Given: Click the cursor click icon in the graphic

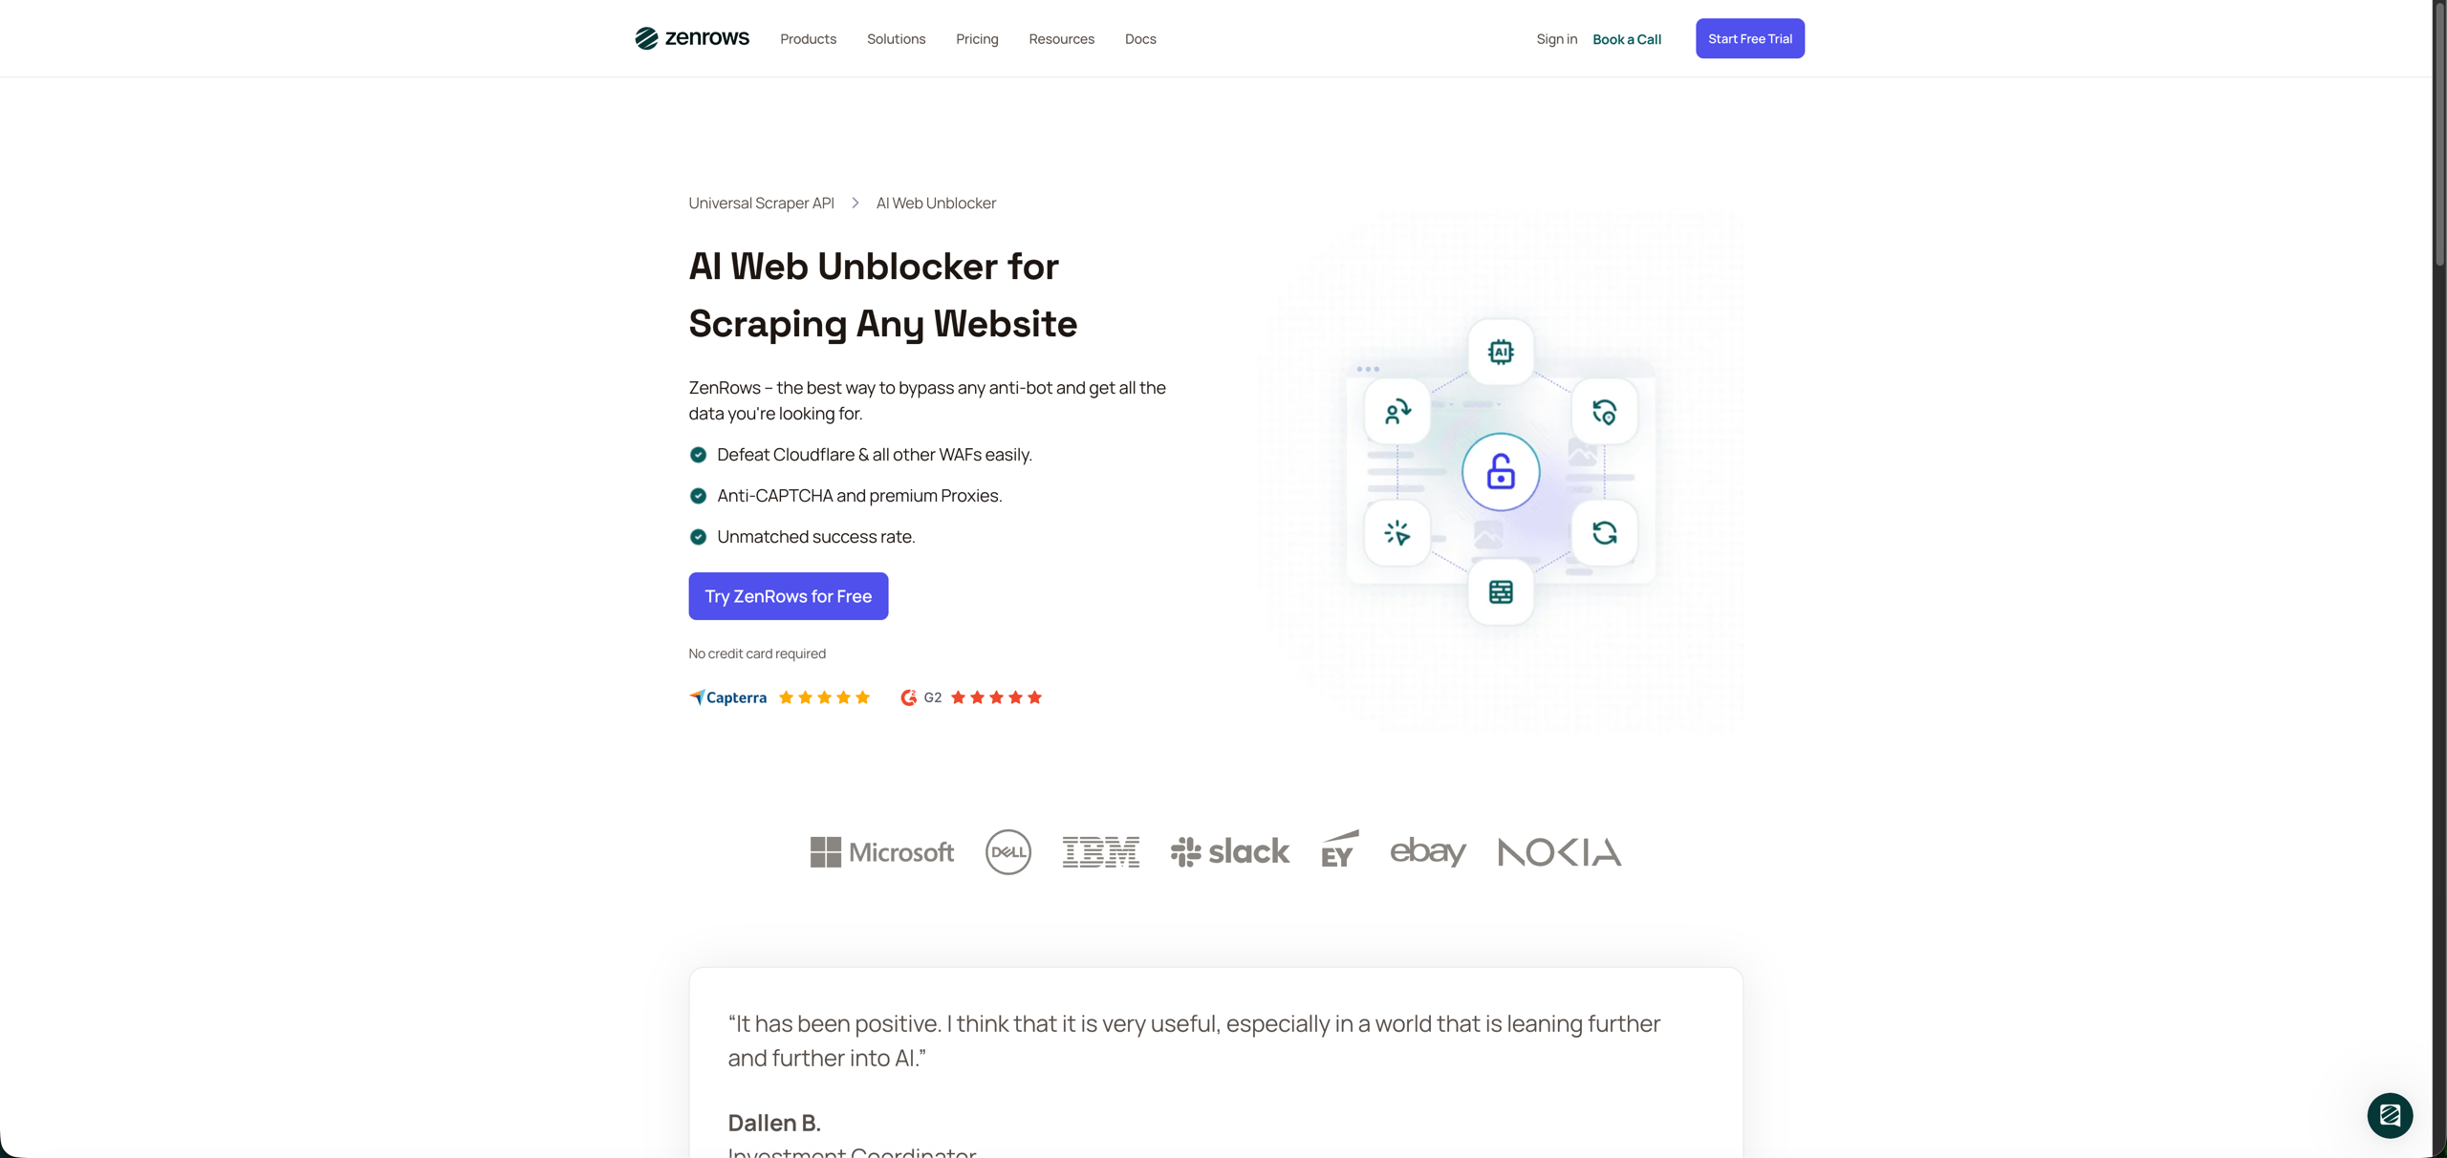Looking at the screenshot, I should click(x=1397, y=533).
